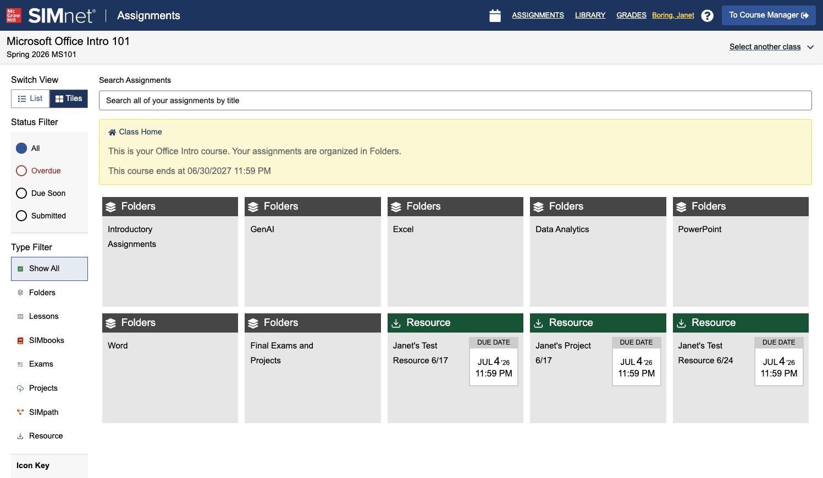
Task: Open the help question mark icon
Action: click(708, 16)
